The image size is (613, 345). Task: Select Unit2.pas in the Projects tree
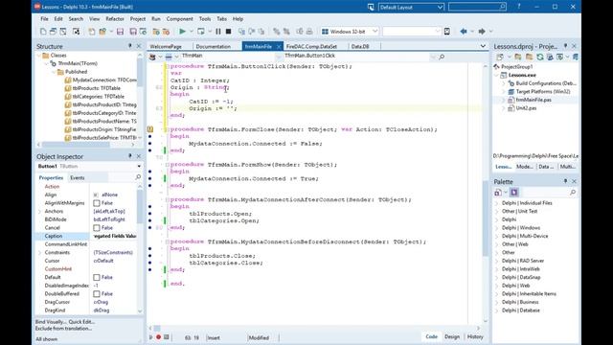(526, 108)
